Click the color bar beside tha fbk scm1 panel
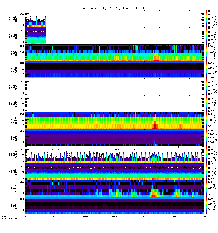The image size is (218, 233). tap(206, 70)
